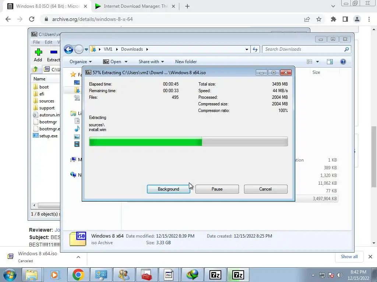Open the Windows Start button
The image size is (377, 282).
(9, 275)
